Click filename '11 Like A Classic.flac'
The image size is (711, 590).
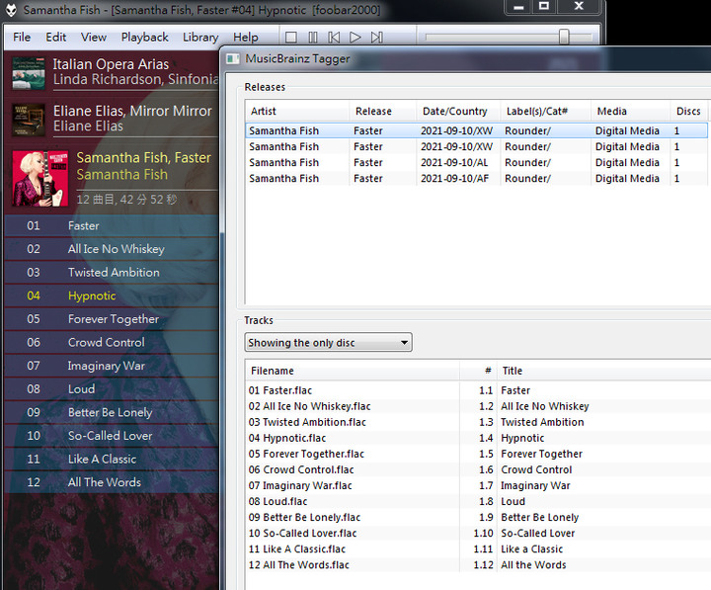click(297, 549)
